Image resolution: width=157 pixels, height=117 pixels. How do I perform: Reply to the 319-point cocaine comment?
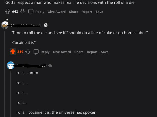(x=45, y=52)
